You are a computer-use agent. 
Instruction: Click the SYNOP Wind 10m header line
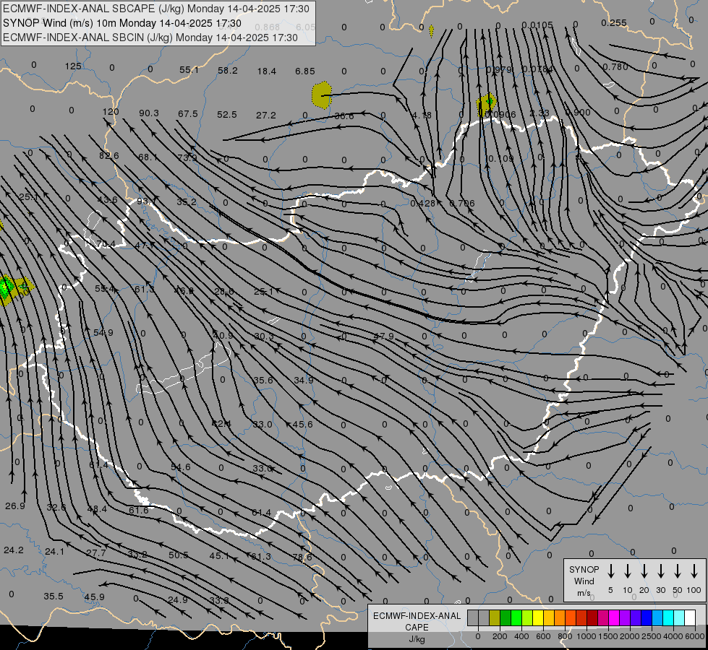122,23
